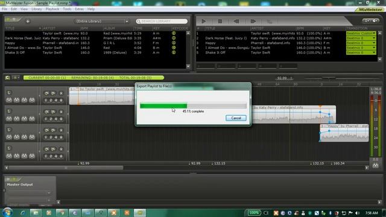Select loop length 2 on timeline track 2
The image size is (386, 217).
[x=51, y=119]
